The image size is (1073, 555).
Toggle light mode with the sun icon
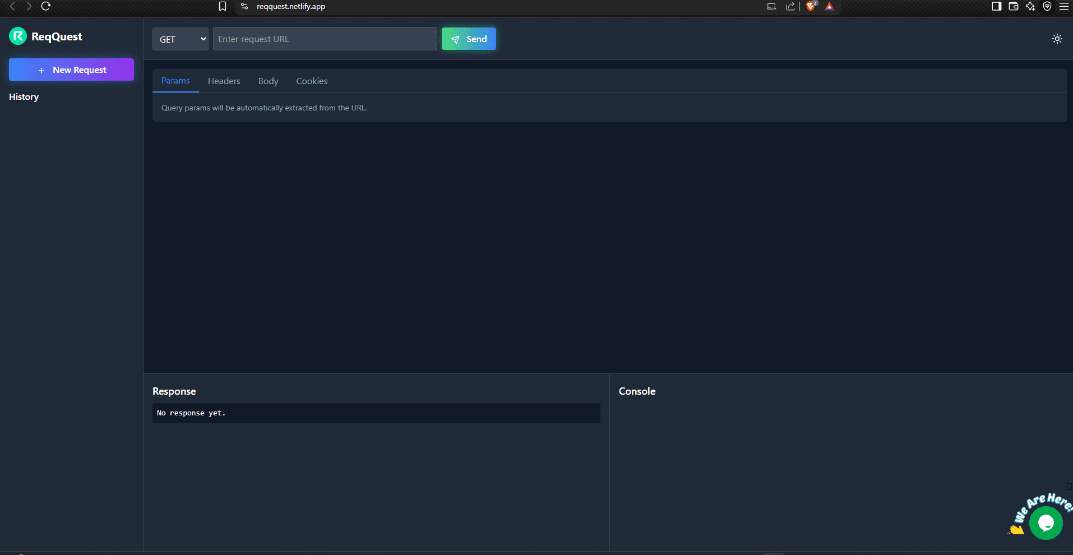(x=1057, y=39)
